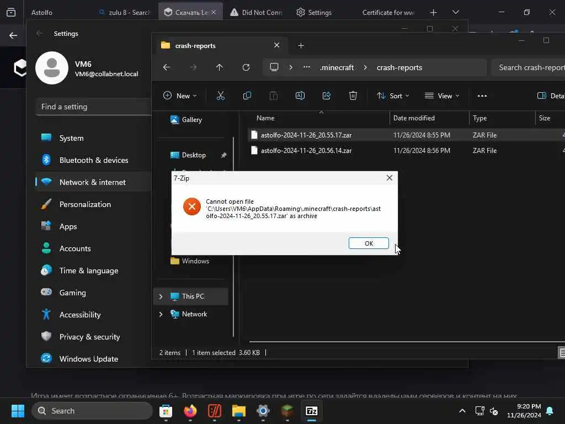The width and height of the screenshot is (565, 424).
Task: Expand the This PC tree node
Action: click(x=161, y=296)
